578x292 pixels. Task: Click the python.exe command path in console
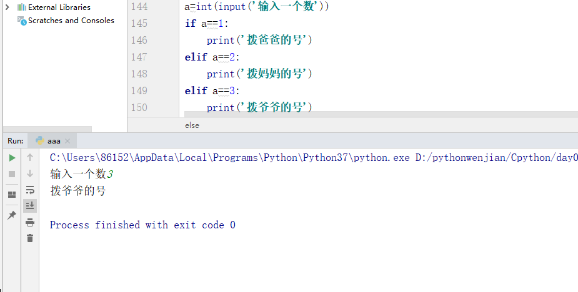[314, 158]
